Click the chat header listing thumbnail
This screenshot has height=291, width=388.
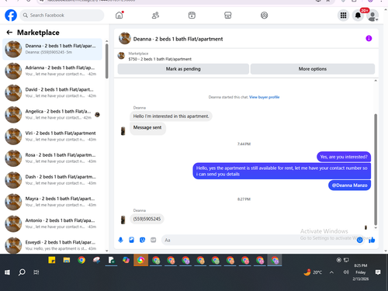(125, 38)
